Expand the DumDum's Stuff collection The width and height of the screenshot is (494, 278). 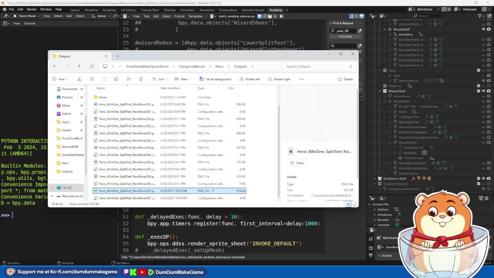374,179
